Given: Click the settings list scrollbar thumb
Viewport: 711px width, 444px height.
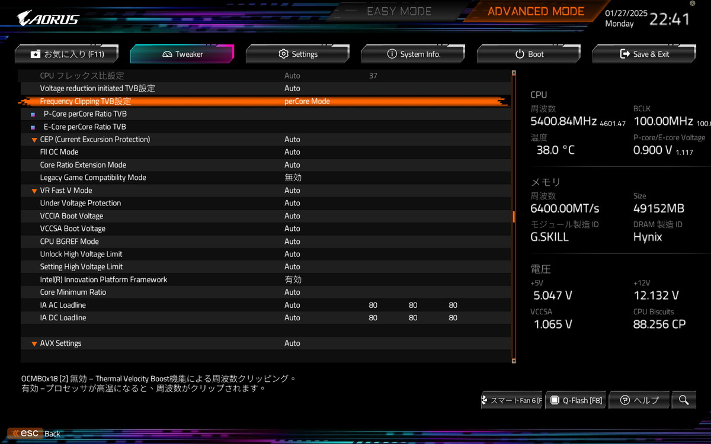Looking at the screenshot, I should pos(514,217).
